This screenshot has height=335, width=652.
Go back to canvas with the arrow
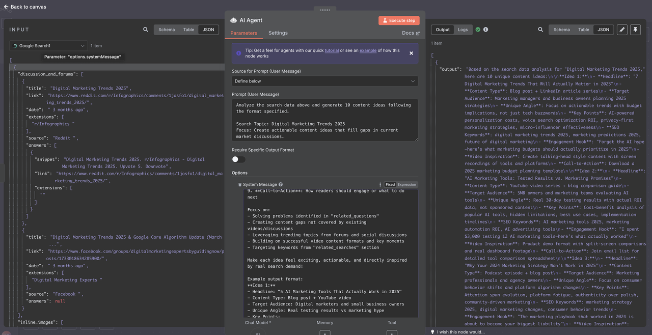[x=6, y=7]
